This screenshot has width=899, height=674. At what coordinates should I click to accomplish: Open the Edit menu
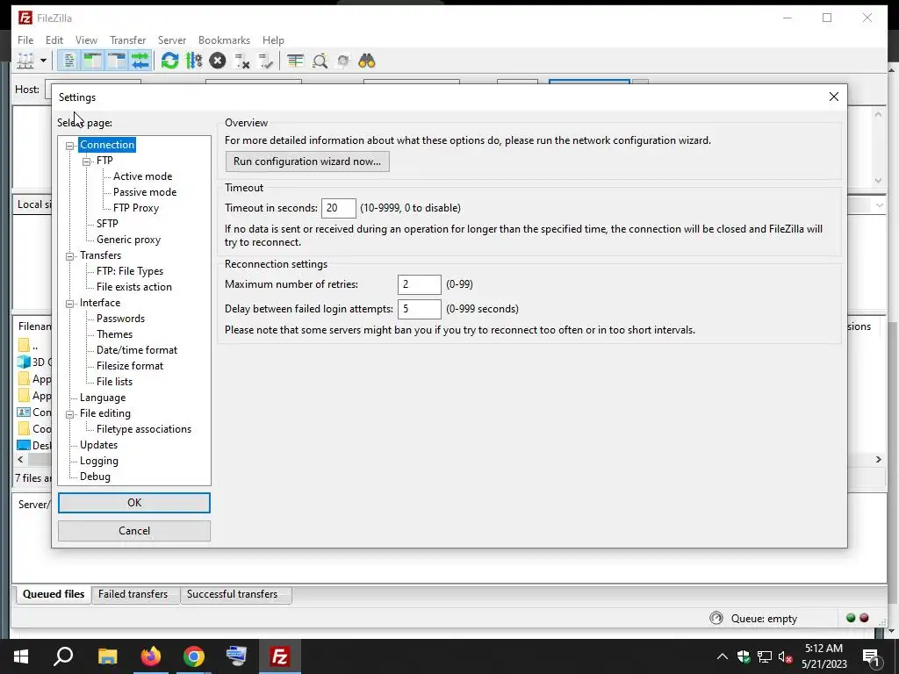point(54,40)
